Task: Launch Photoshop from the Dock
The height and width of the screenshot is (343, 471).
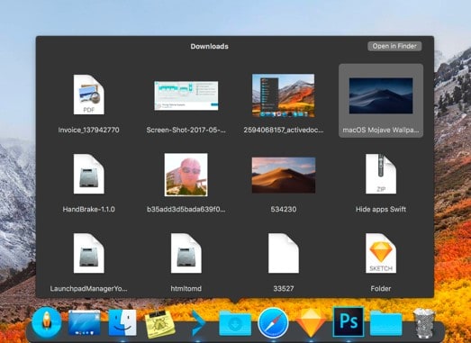Action: click(349, 322)
